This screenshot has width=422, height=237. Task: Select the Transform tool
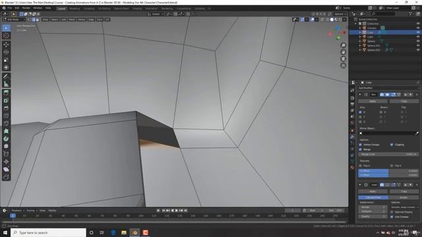6,67
